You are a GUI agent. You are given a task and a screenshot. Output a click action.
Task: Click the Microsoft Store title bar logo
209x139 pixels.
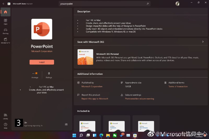click(x=9, y=4)
